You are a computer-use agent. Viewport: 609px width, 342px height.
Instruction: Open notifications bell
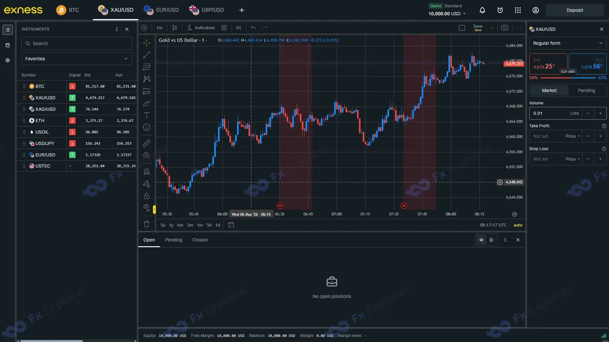click(482, 10)
